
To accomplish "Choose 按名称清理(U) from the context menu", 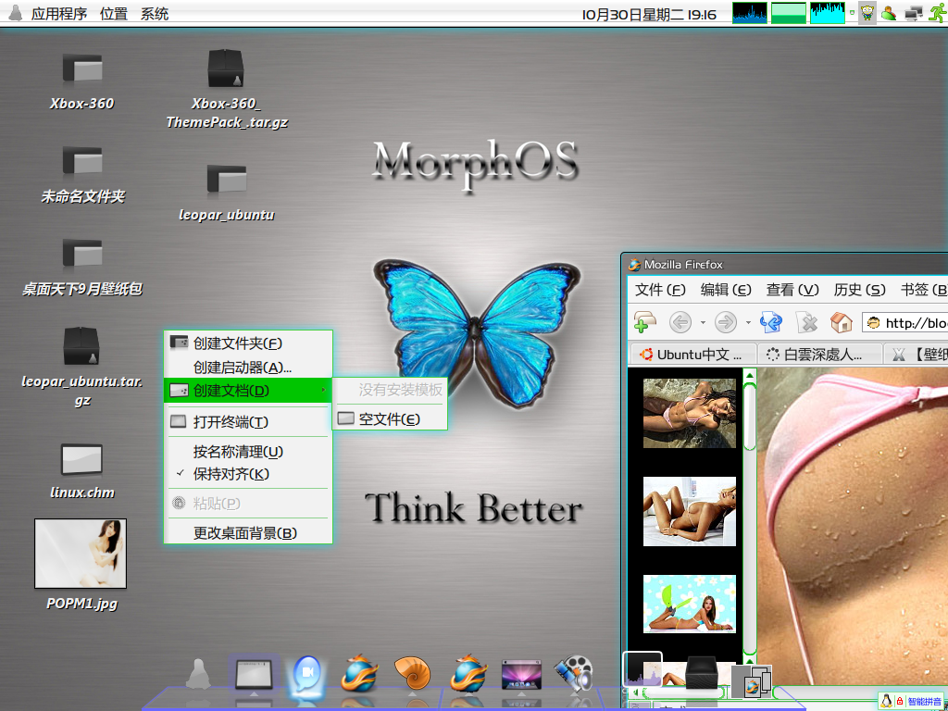I will [x=248, y=452].
